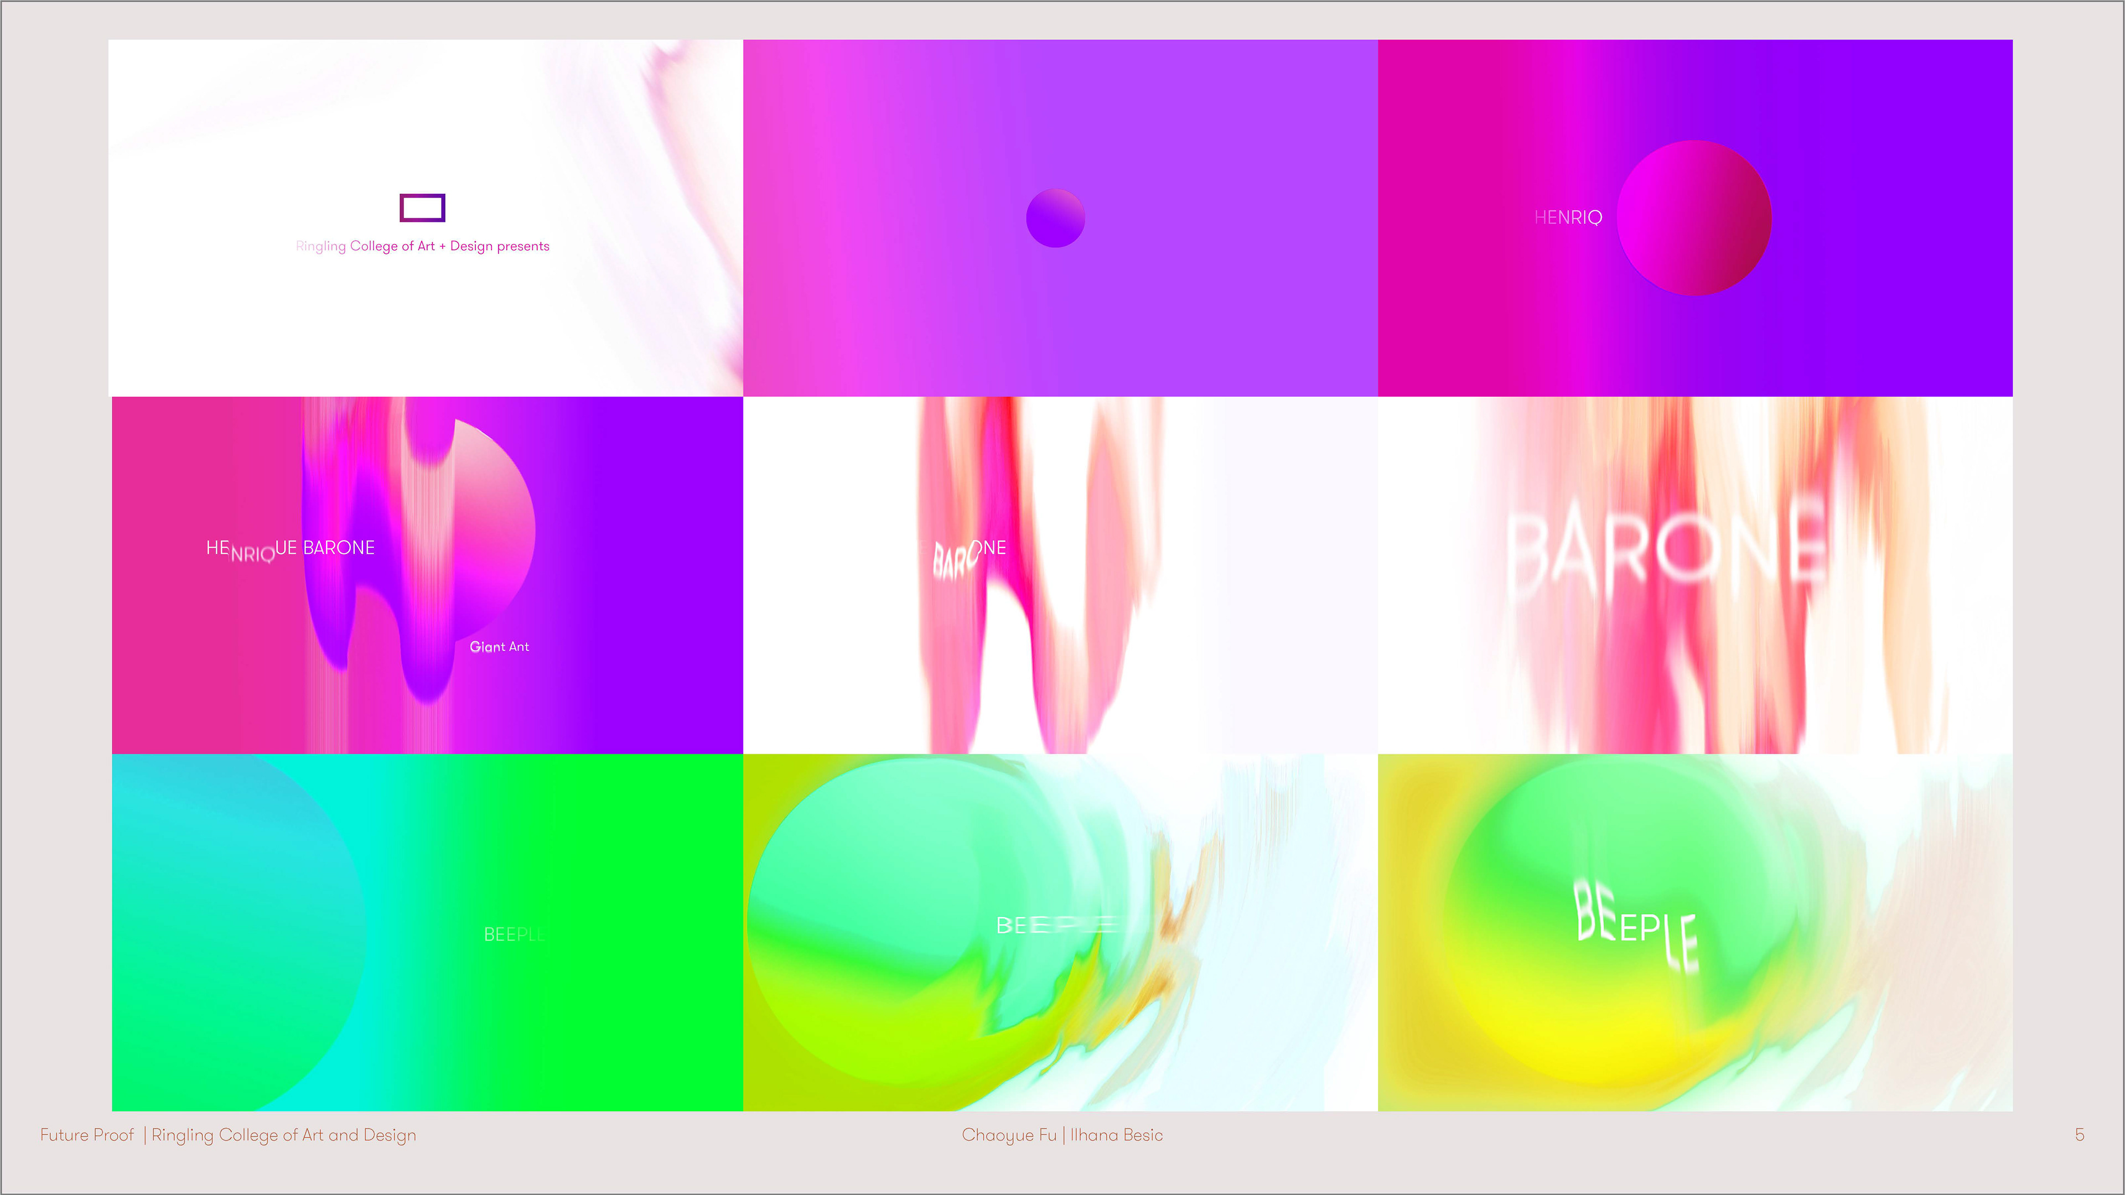The height and width of the screenshot is (1195, 2125).
Task: Click the Ilhana Besic author name
Action: pyautogui.click(x=1117, y=1135)
